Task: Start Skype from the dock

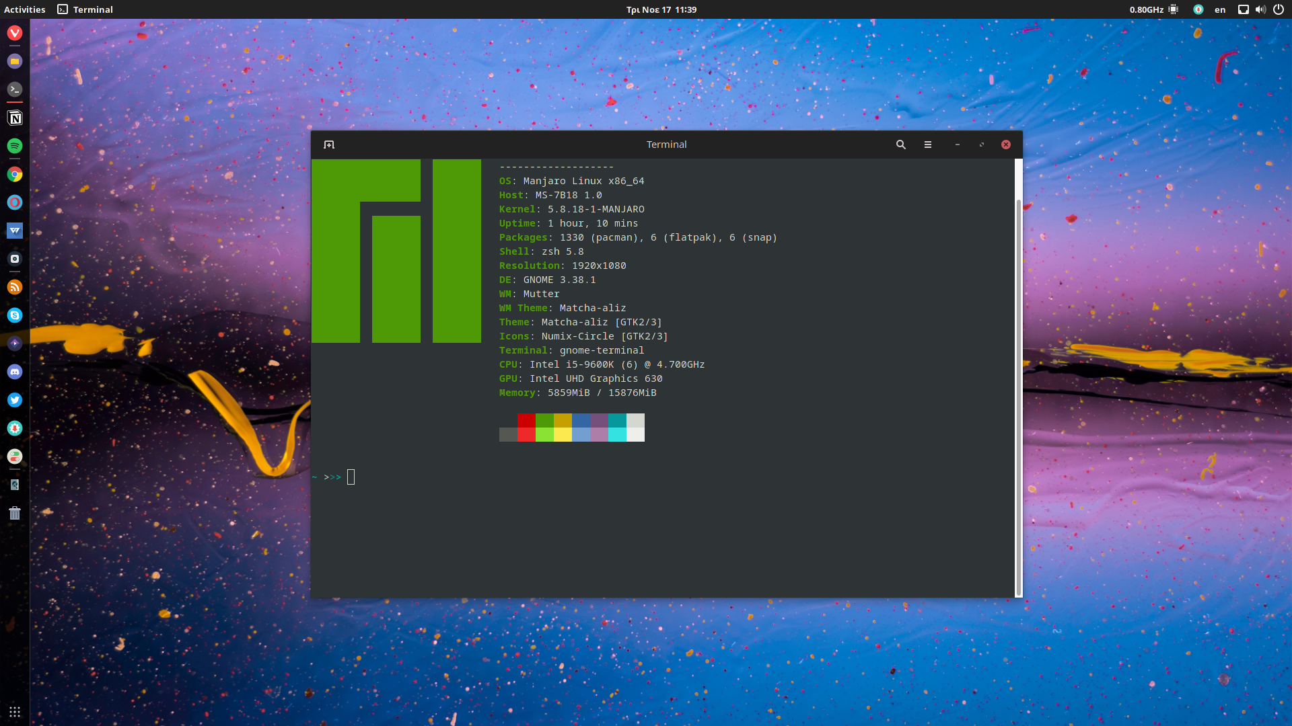Action: pyautogui.click(x=15, y=315)
